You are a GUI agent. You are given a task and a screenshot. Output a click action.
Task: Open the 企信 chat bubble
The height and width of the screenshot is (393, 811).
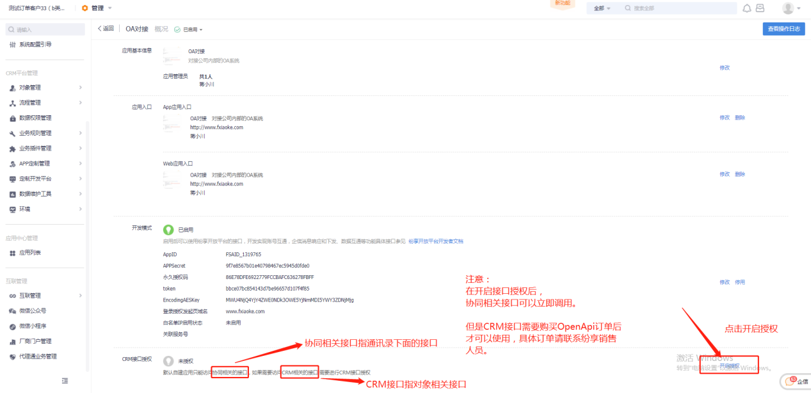pyautogui.click(x=797, y=381)
